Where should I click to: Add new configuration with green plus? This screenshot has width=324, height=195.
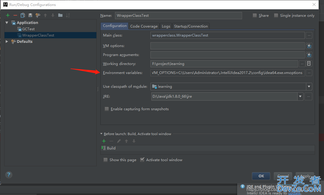[8, 15]
